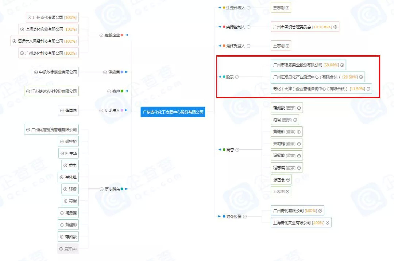The image size is (394, 261).
Task: Expand 蒋剑豪 [董事] node under 高管
Action: [x=299, y=108]
